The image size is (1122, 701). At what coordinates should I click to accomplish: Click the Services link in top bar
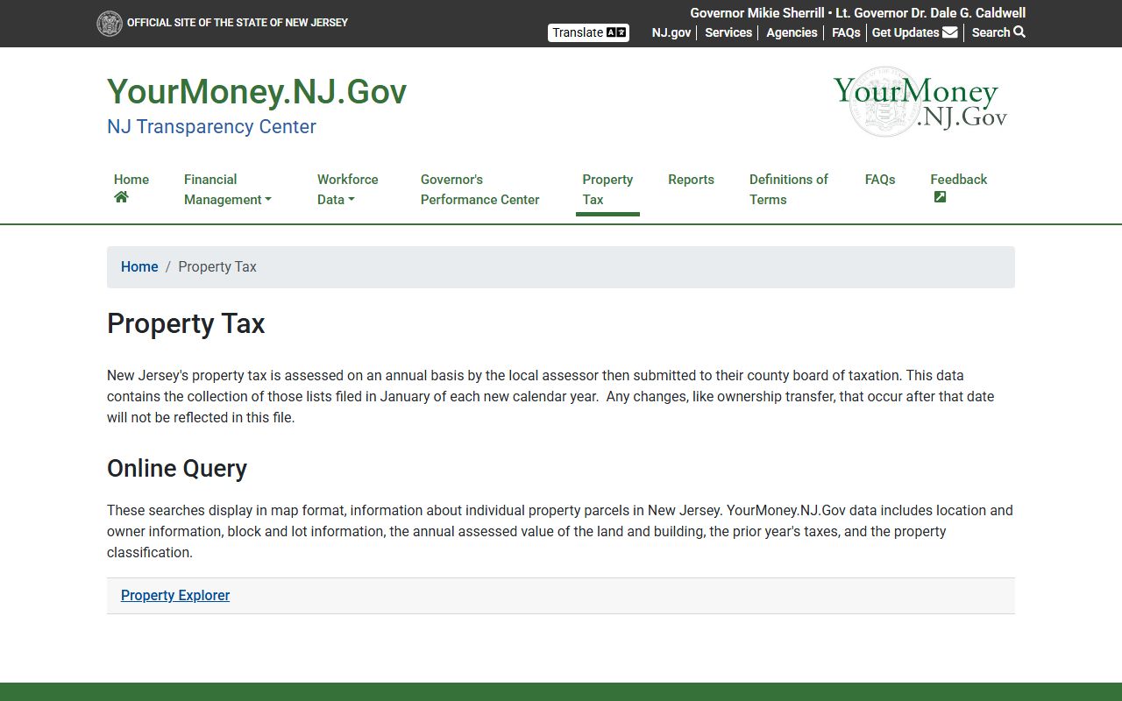(728, 32)
